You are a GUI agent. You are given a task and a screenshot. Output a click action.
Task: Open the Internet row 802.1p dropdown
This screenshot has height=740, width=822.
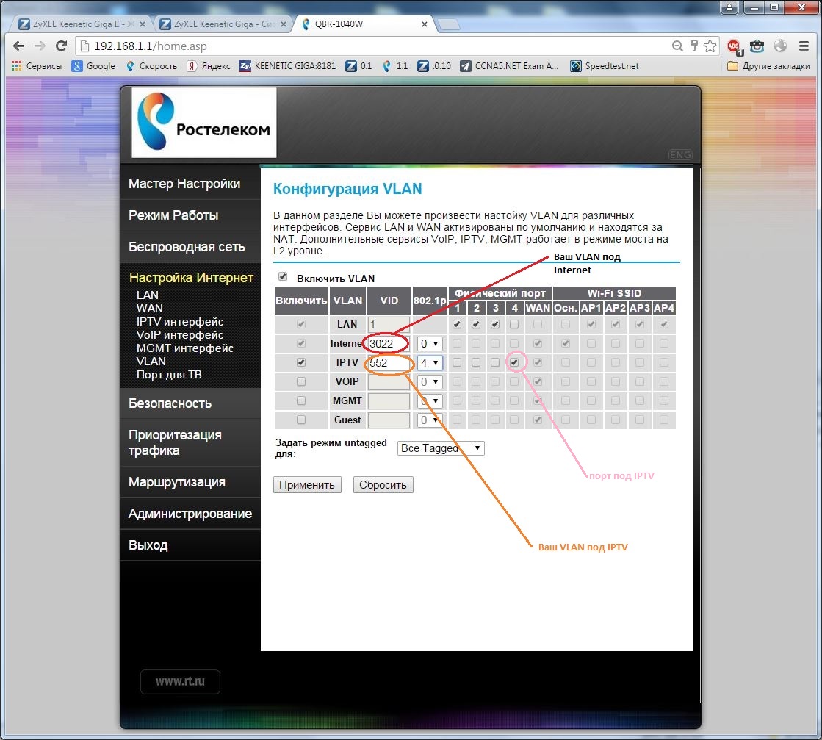tap(430, 343)
